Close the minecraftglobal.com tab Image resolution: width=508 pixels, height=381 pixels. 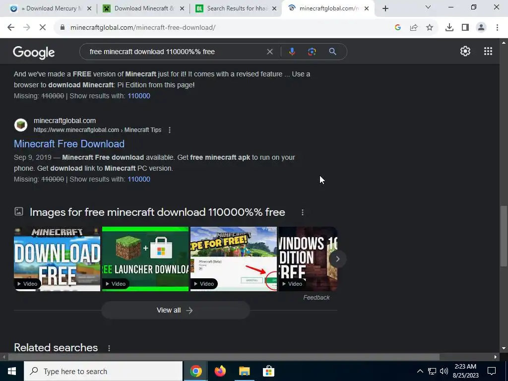tap(367, 8)
